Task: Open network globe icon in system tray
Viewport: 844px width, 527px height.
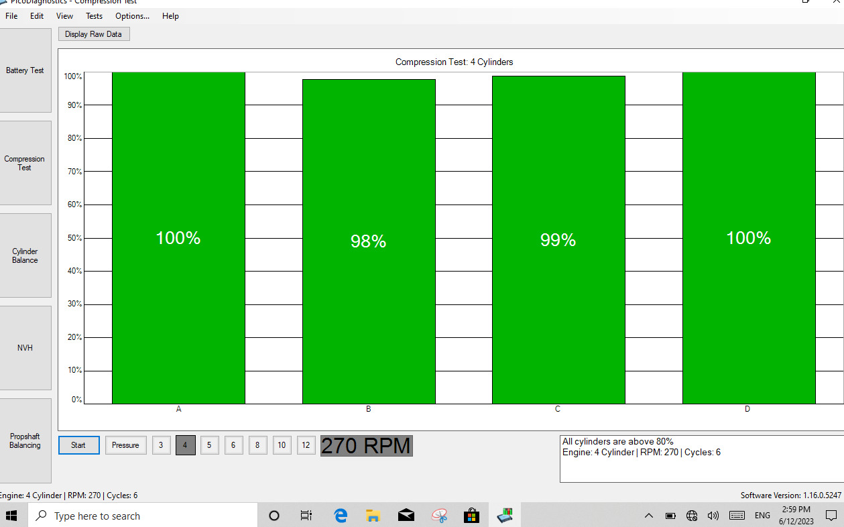Action: tap(692, 516)
